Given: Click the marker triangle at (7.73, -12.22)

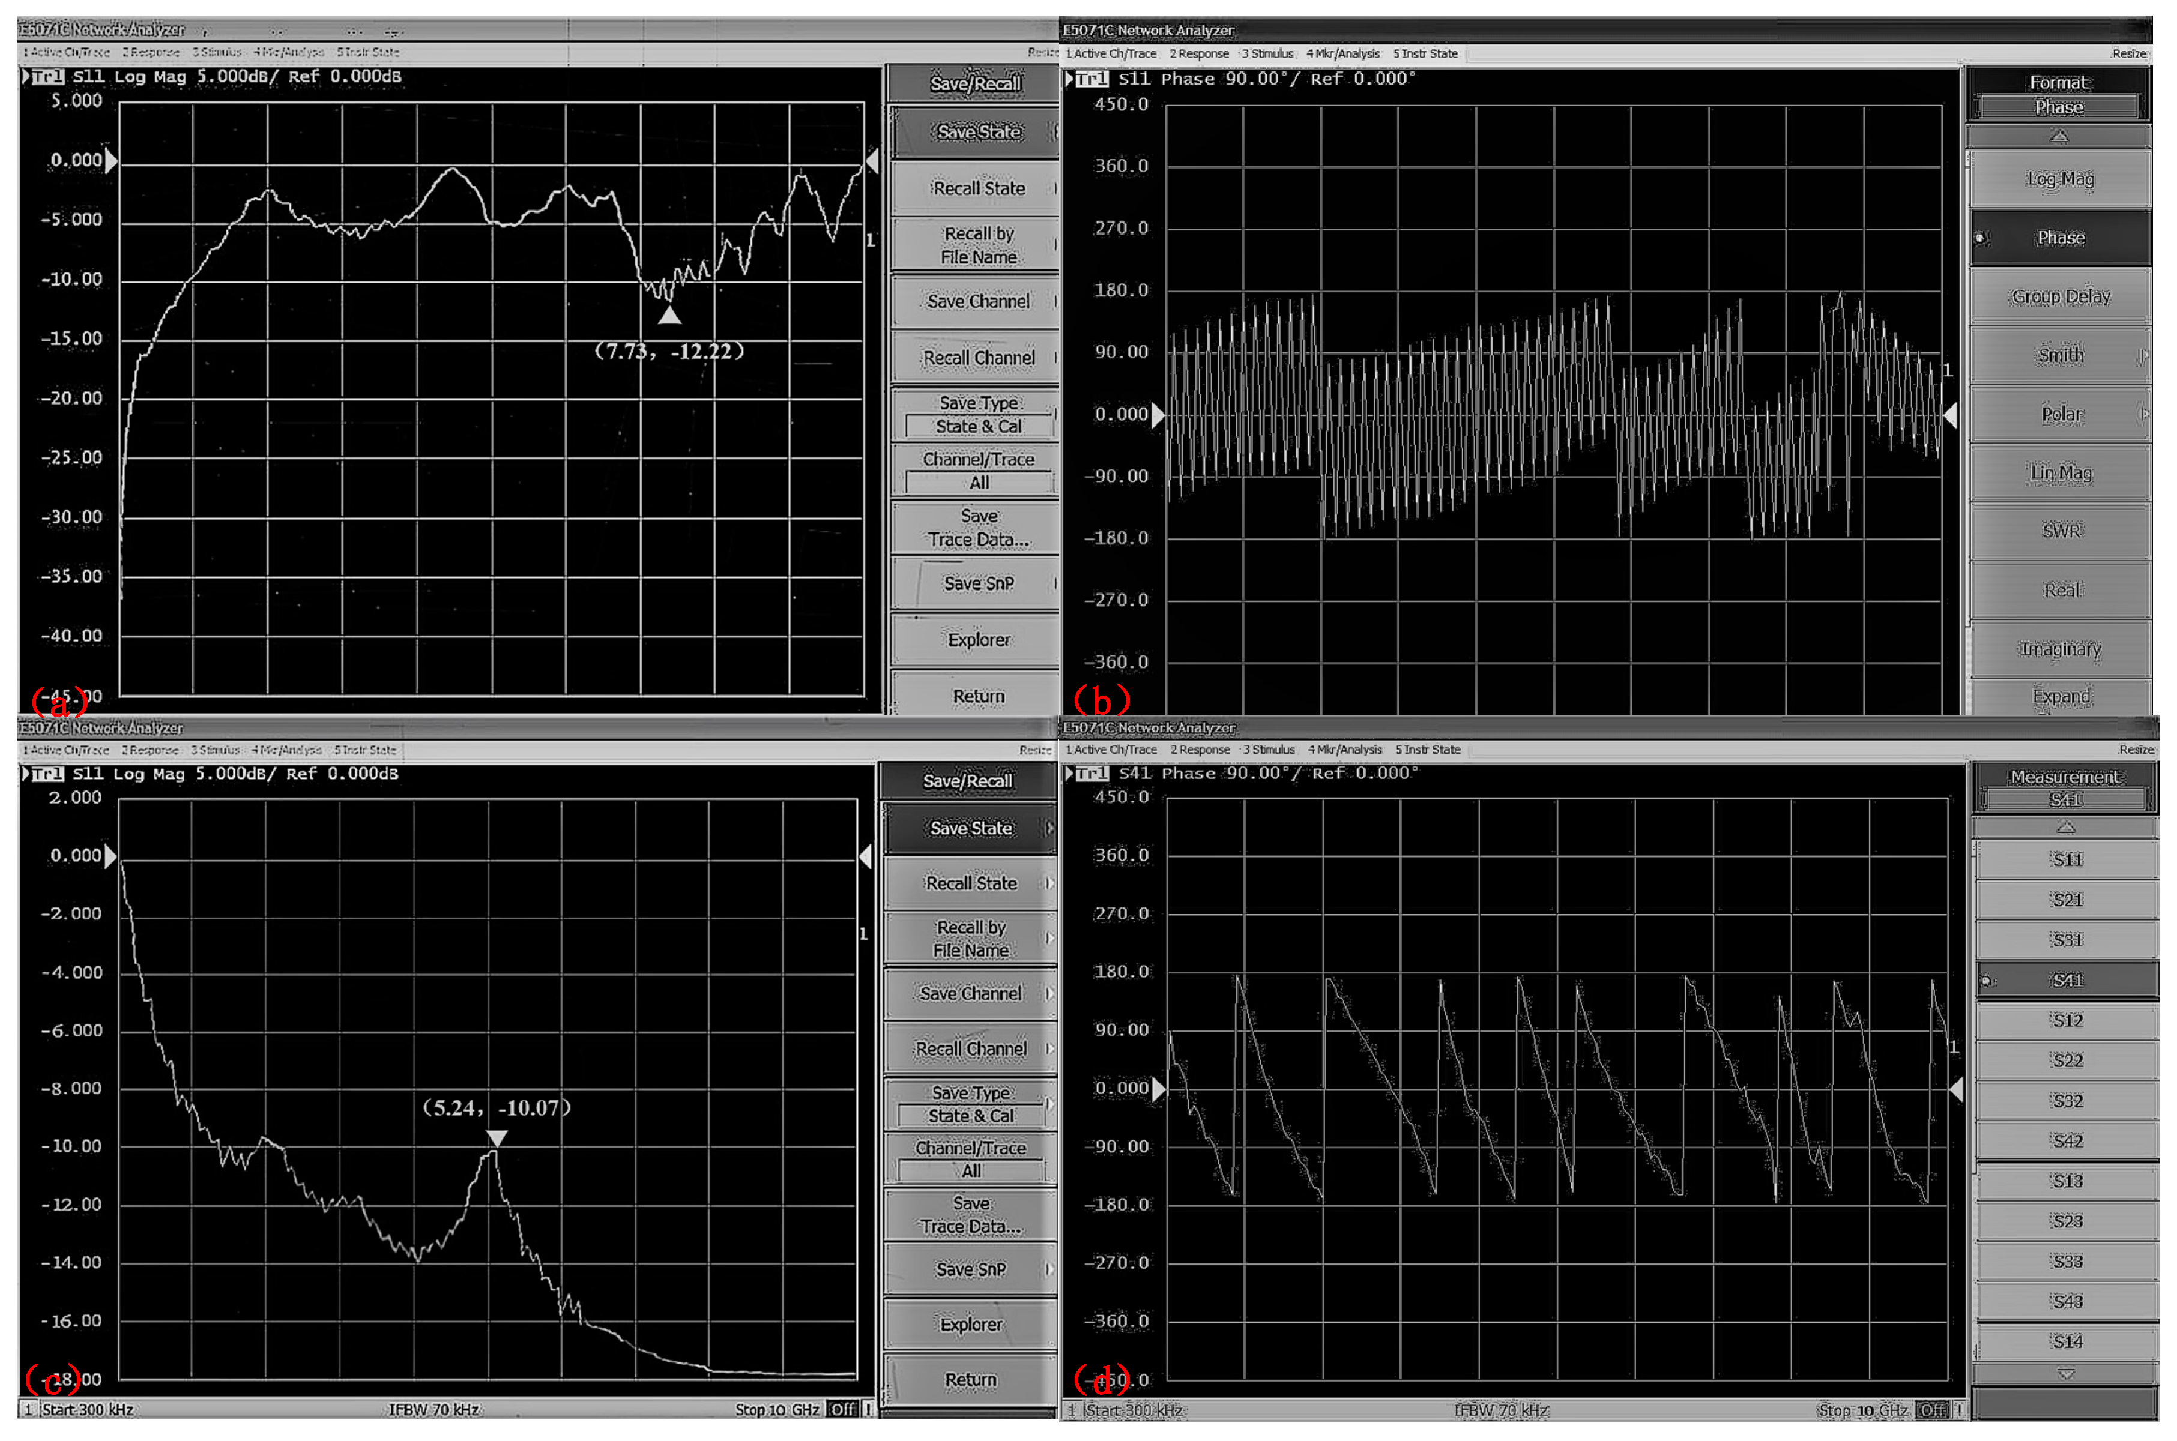Looking at the screenshot, I should 669,316.
